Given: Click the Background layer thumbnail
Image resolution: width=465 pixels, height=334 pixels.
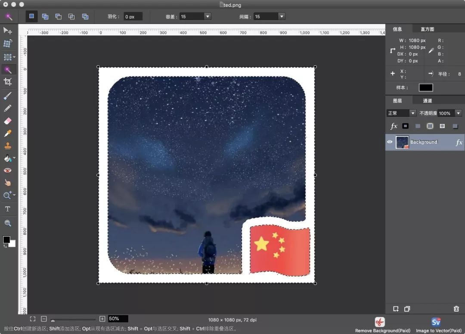Looking at the screenshot, I should pos(402,142).
